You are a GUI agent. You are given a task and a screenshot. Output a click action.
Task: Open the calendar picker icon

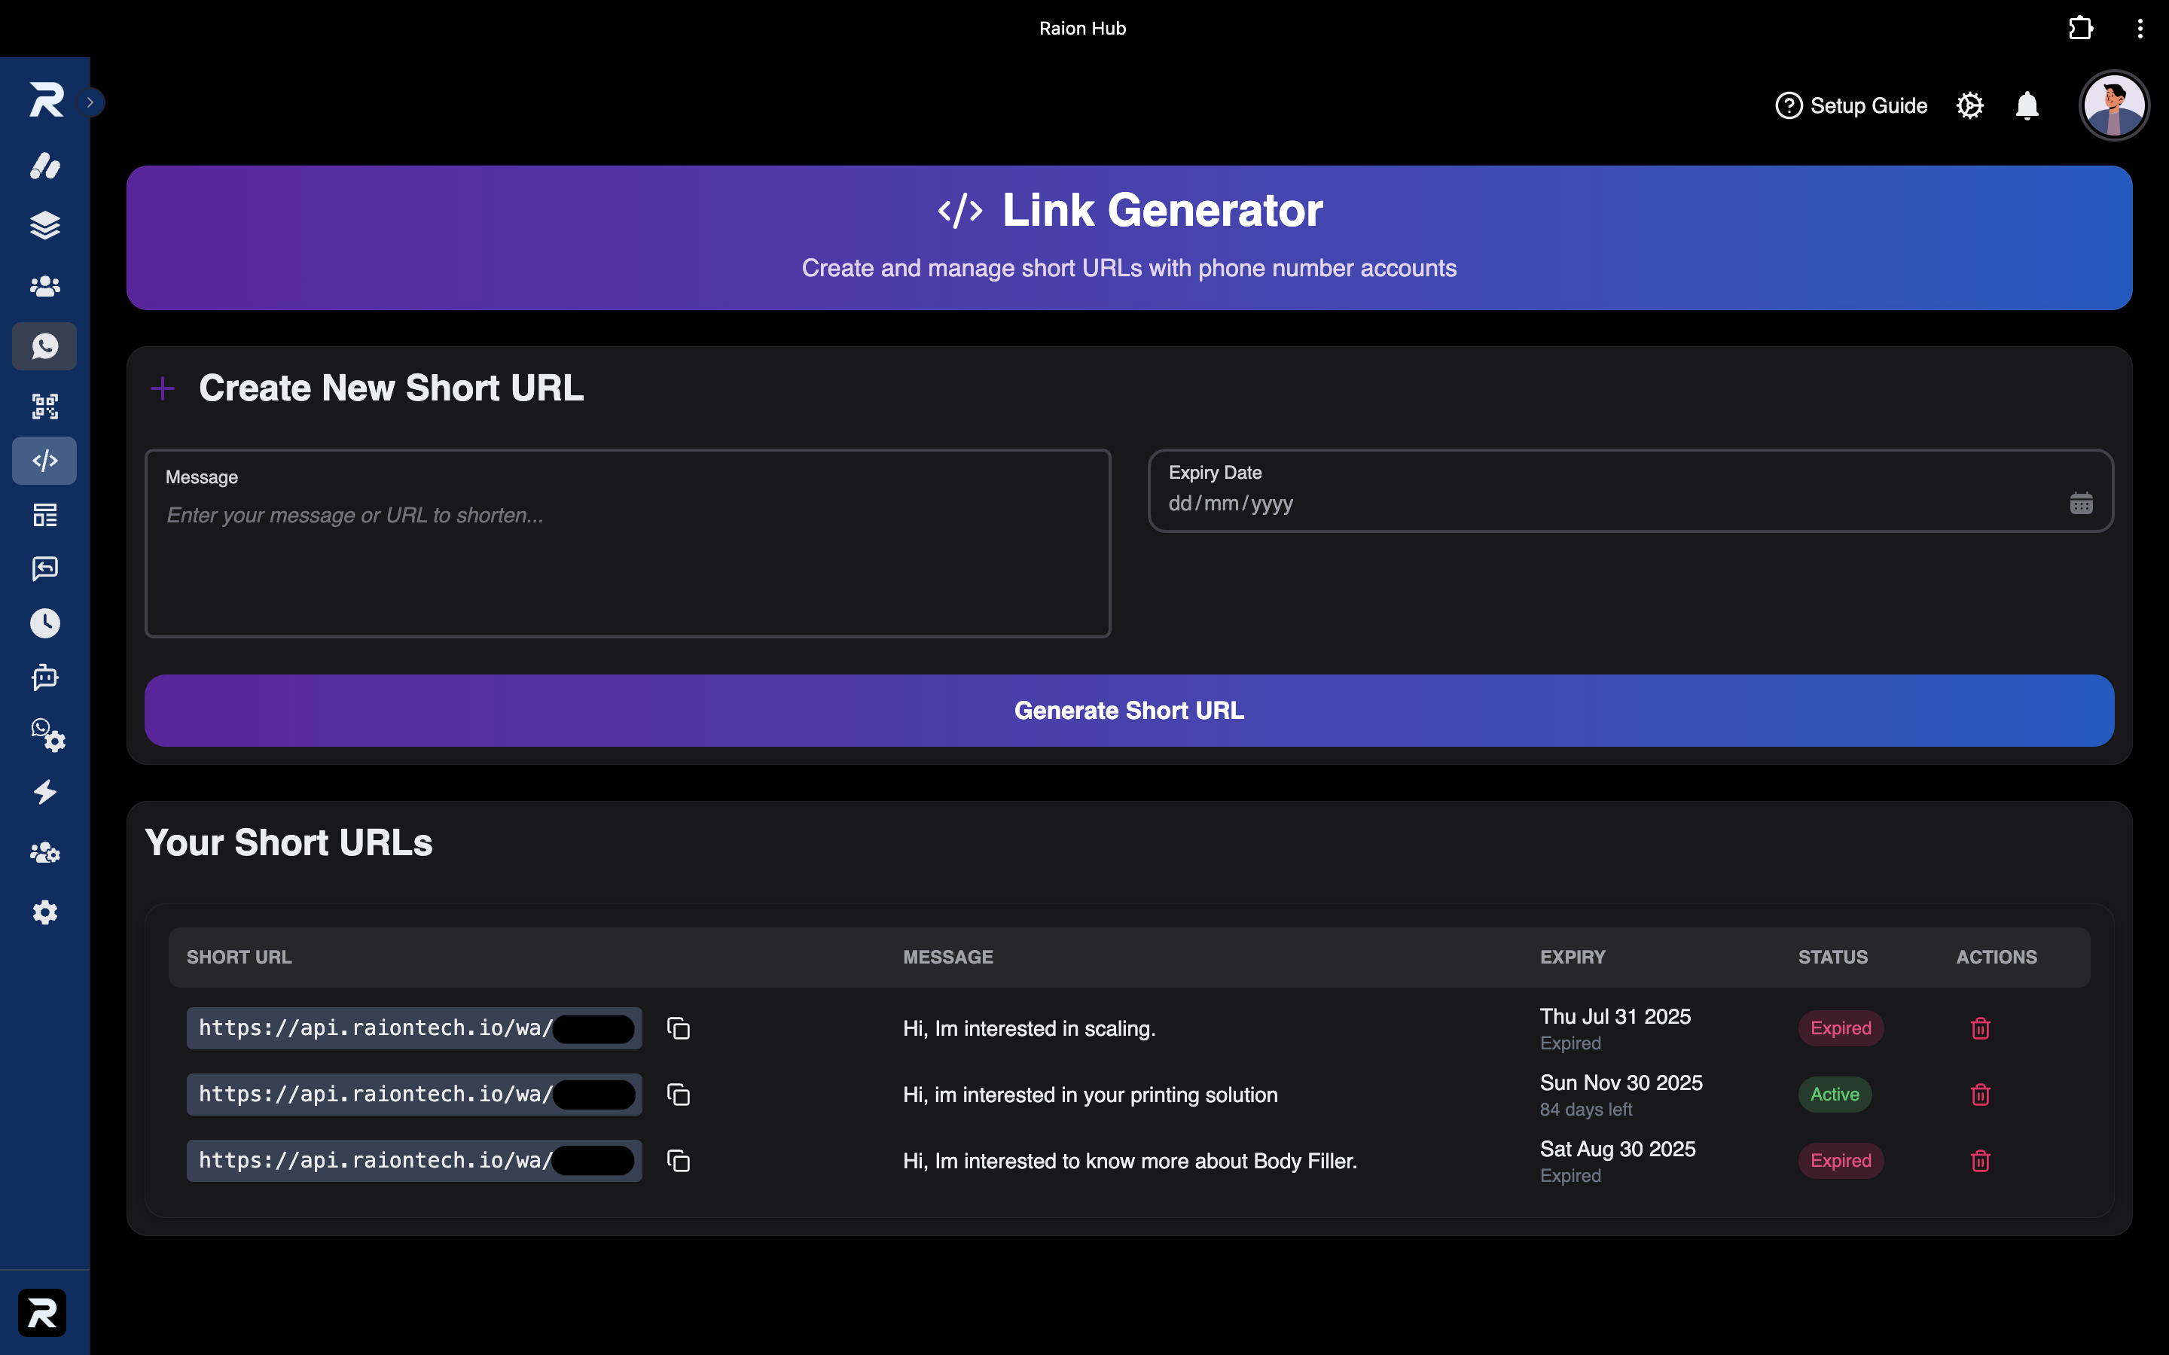tap(2081, 504)
